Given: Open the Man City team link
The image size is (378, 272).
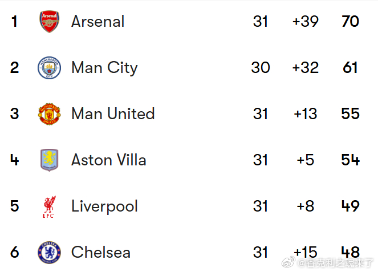Looking at the screenshot, I should click(104, 68).
